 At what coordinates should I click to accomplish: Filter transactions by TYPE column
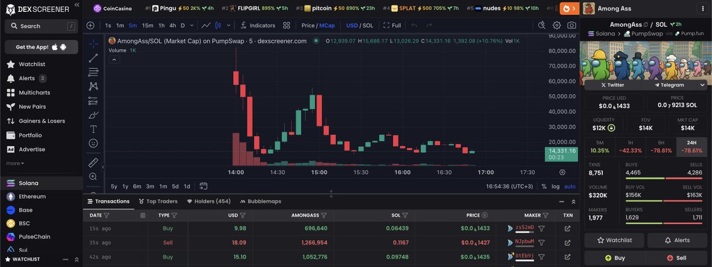(176, 215)
